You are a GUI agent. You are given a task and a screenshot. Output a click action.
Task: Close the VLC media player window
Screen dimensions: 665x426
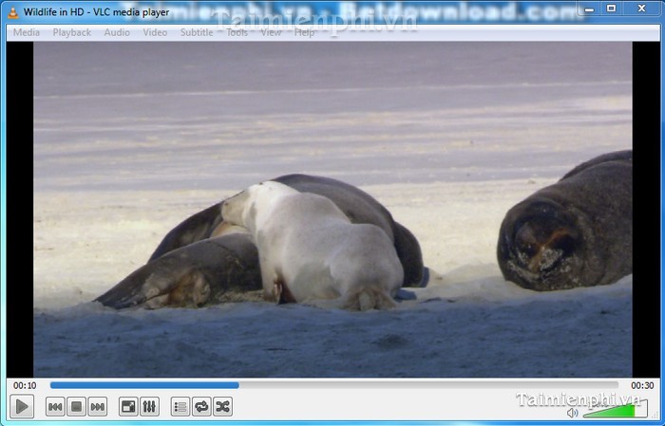click(641, 9)
